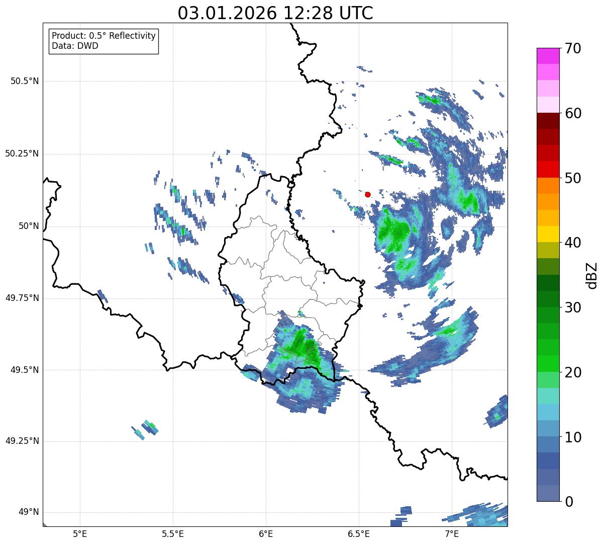Click the 6.5°E longitude label
The width and height of the screenshot is (604, 544).
(x=359, y=533)
